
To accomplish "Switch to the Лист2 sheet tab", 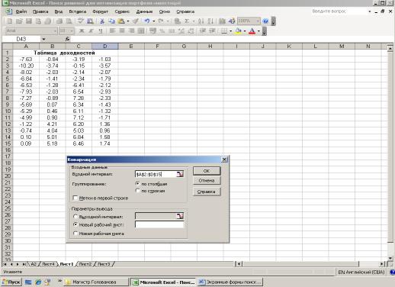I will (85, 264).
